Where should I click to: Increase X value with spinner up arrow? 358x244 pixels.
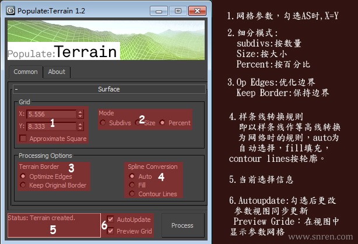pyautogui.click(x=80, y=112)
